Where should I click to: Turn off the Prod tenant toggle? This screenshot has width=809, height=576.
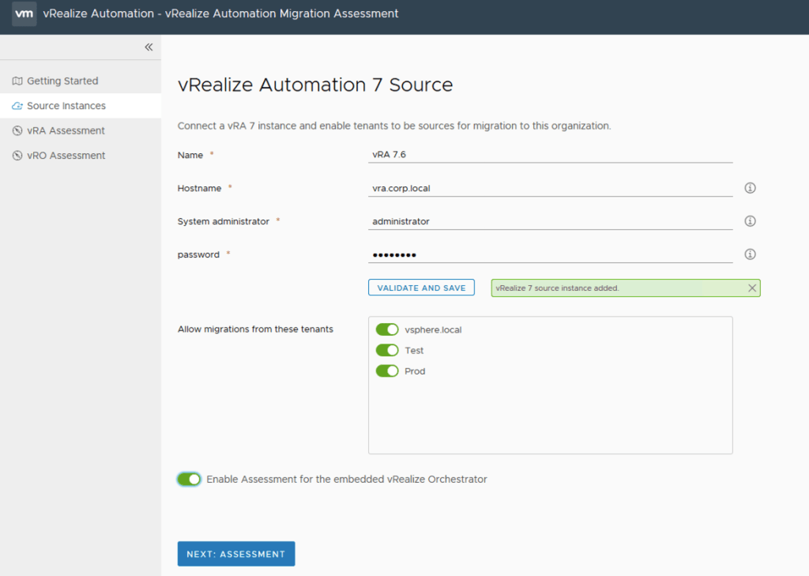click(387, 371)
